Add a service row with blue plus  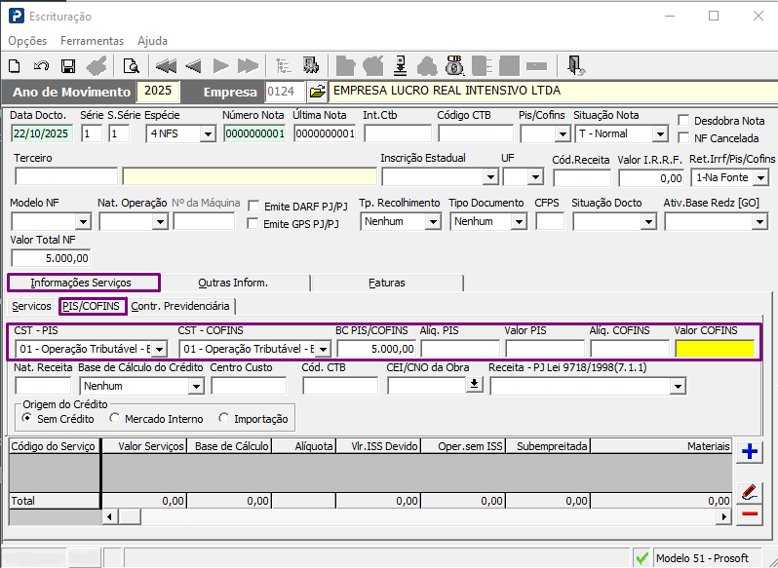750,451
